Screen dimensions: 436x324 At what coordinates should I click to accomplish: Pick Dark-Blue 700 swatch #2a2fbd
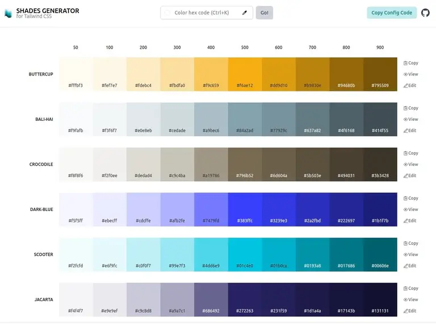pos(313,209)
